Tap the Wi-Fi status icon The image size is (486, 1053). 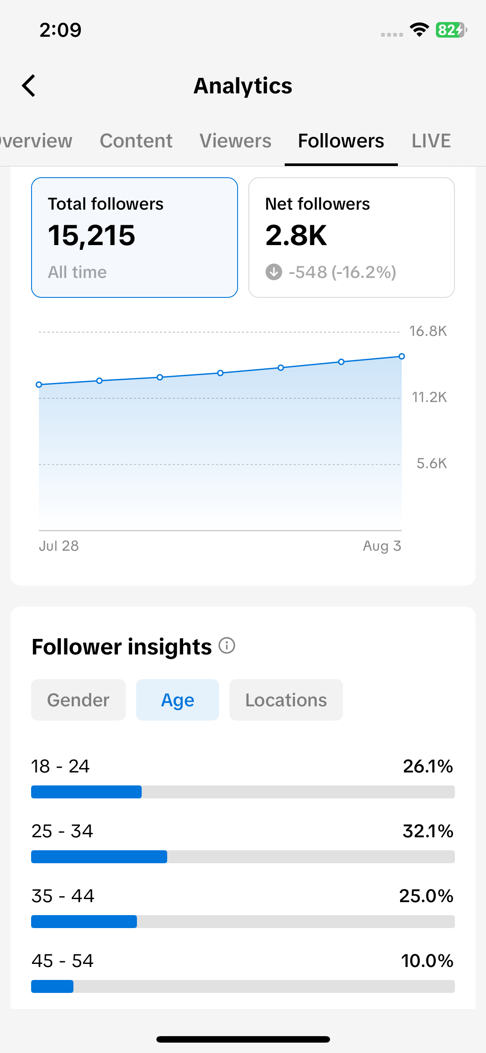coord(419,30)
